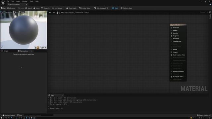Toggle the Stats button in toolbar
Image resolution: width=212 pixels, height=119 pixels.
(x=115, y=8)
